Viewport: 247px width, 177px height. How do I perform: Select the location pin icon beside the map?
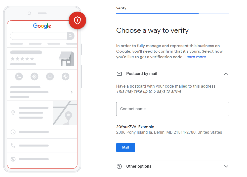coord(13,113)
